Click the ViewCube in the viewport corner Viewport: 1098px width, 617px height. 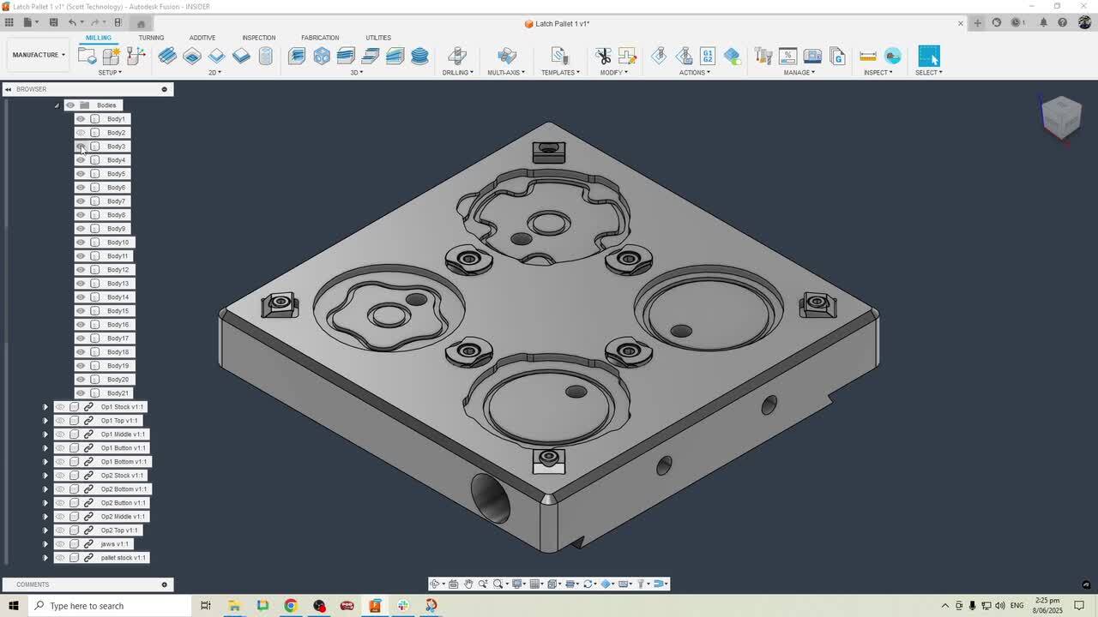(1061, 116)
